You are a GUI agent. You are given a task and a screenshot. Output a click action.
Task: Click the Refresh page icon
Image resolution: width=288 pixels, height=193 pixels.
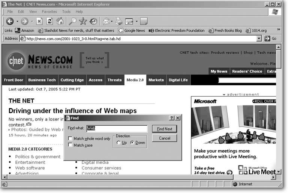(49, 21)
